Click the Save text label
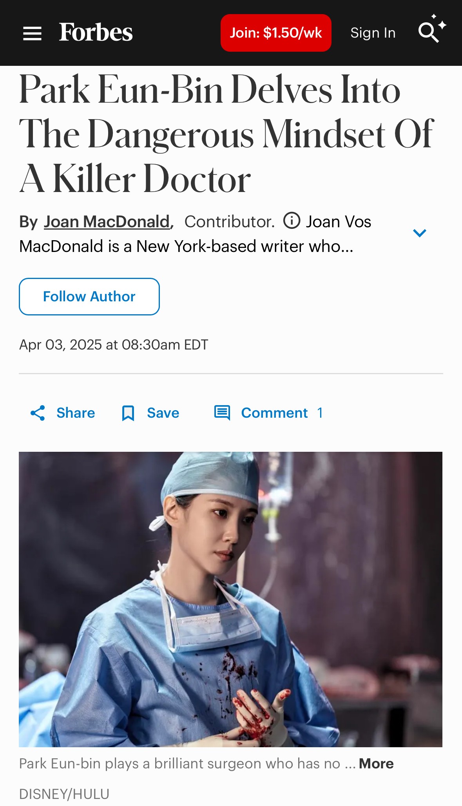 click(x=163, y=413)
